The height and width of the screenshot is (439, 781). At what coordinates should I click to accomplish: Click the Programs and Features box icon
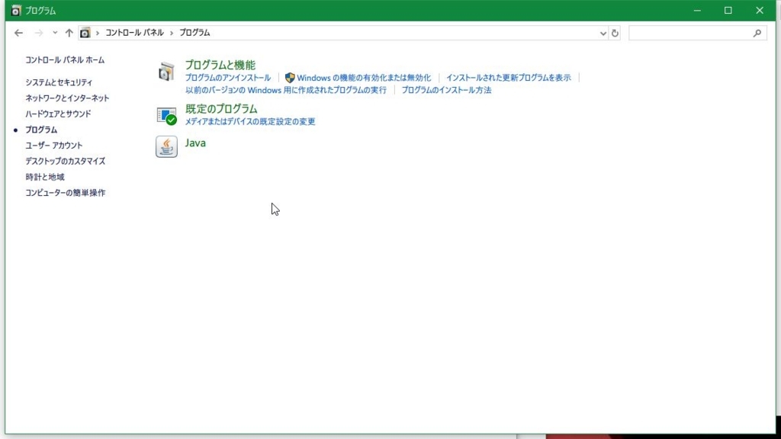click(166, 72)
